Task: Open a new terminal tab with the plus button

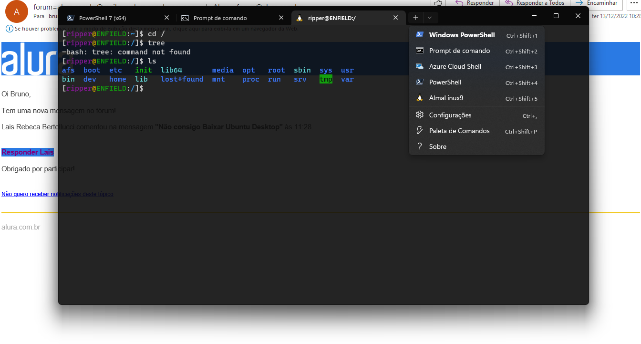Action: (x=415, y=18)
